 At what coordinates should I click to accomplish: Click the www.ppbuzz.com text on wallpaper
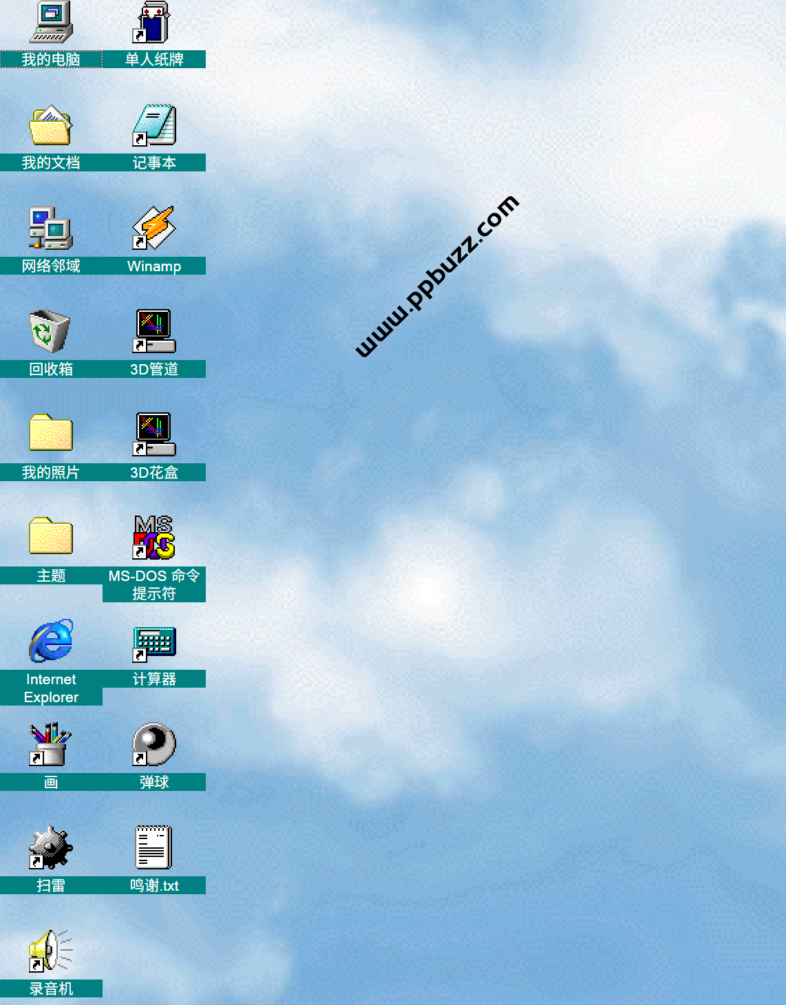(x=436, y=276)
